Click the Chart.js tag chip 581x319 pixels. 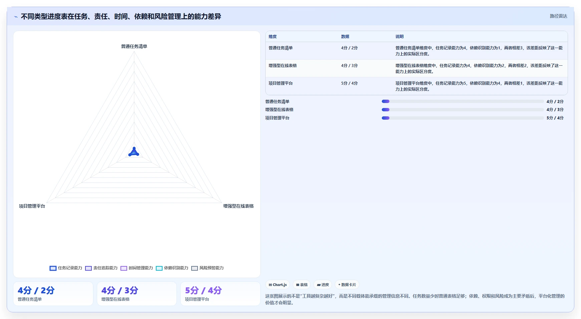278,285
